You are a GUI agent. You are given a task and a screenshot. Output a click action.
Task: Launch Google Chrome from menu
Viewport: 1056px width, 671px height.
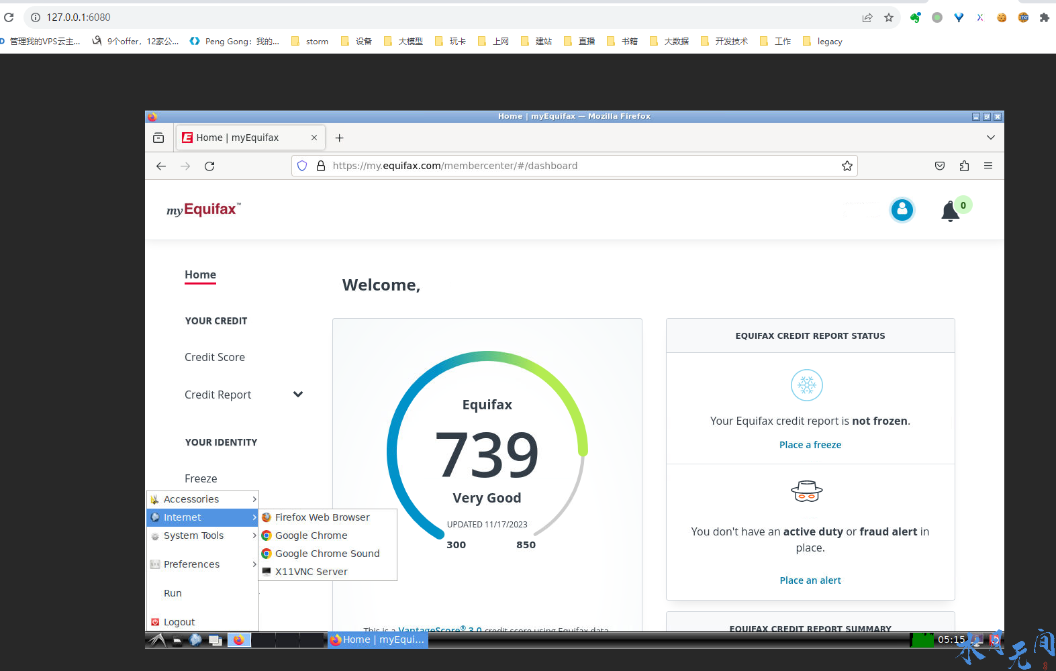tap(328, 535)
